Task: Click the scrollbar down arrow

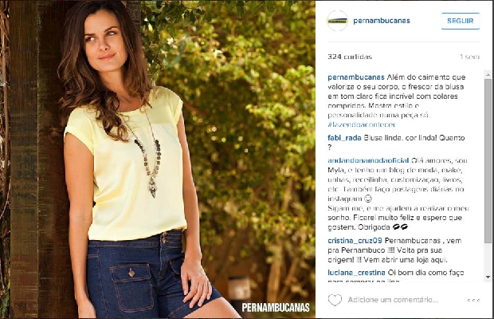Action: [x=488, y=277]
